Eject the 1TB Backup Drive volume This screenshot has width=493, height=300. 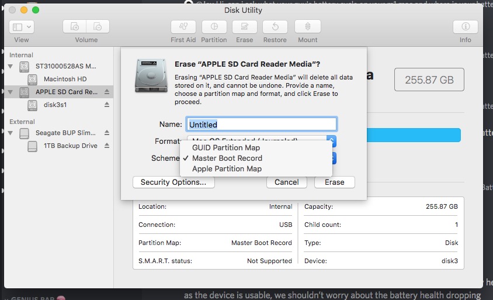[x=107, y=146]
